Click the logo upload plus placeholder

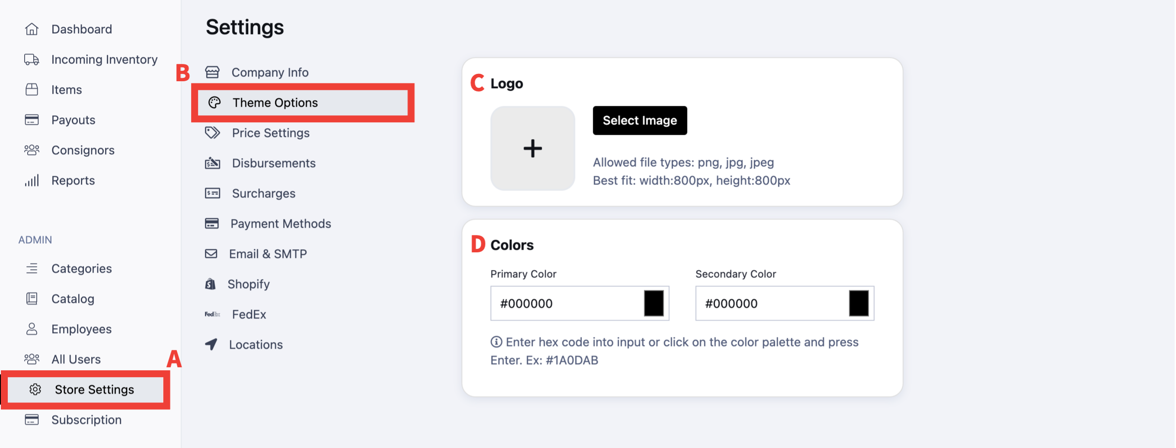click(x=532, y=148)
